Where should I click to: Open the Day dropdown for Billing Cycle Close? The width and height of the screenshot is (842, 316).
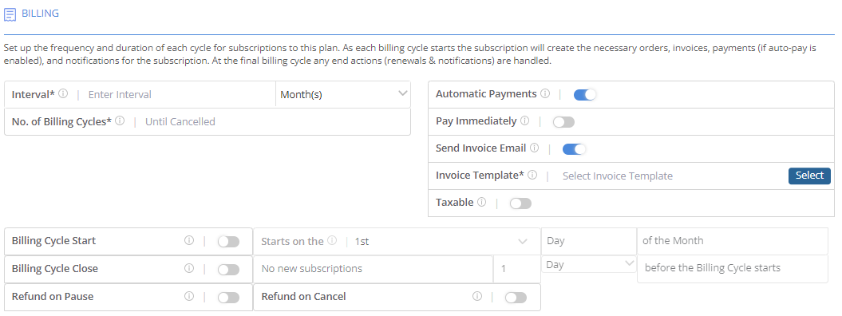[589, 264]
